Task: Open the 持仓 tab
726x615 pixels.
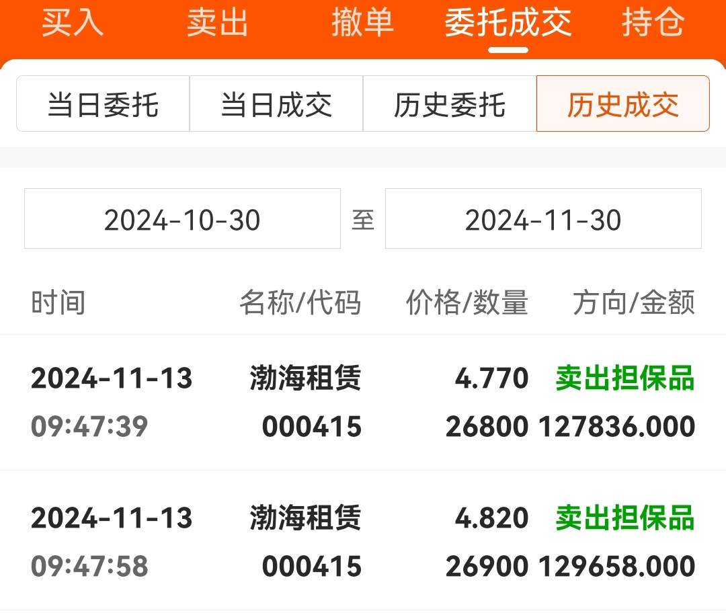Action: (653, 23)
